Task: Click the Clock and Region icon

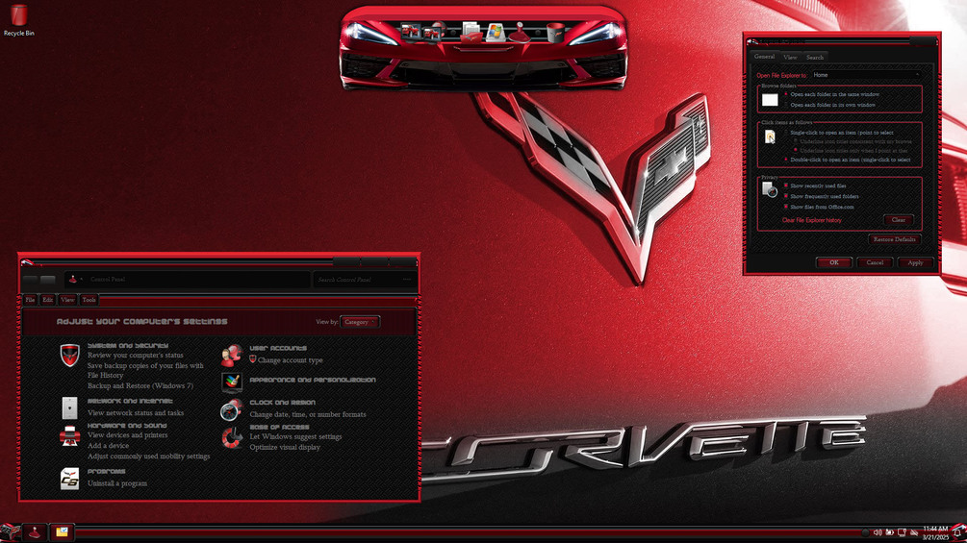Action: (x=231, y=409)
